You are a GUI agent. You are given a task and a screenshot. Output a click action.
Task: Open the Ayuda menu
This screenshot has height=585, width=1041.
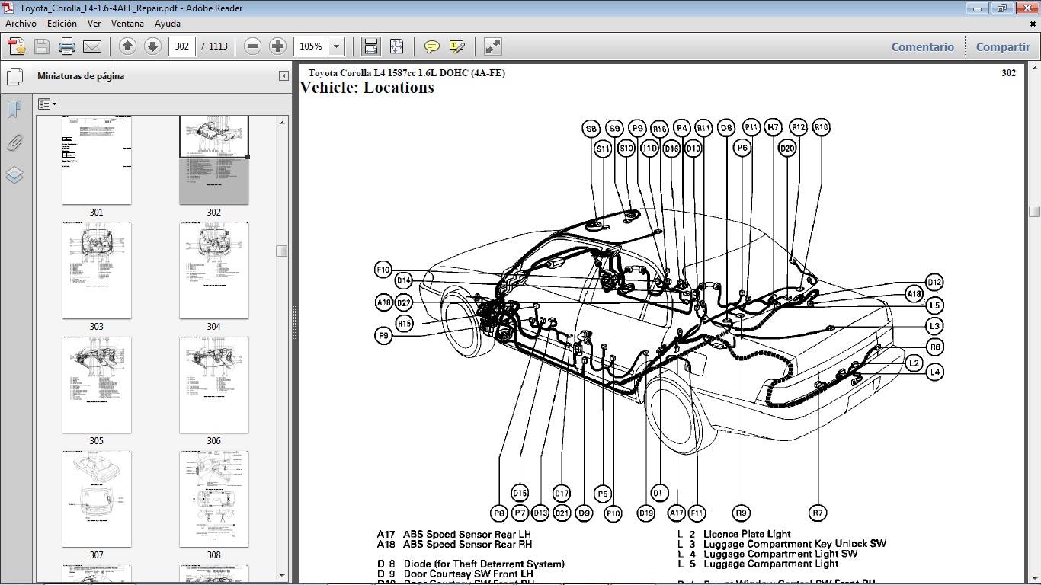coord(168,24)
